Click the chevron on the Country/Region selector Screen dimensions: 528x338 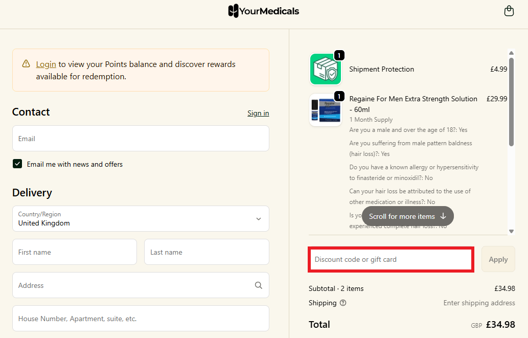point(259,218)
